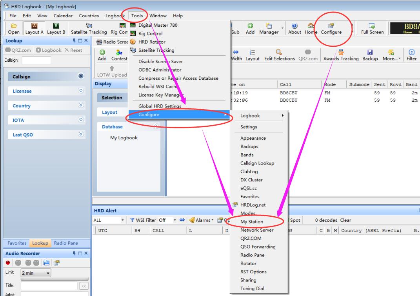The width and height of the screenshot is (420, 296).
Task: Toggle the Lookup panel pin
Action: (x=74, y=40)
